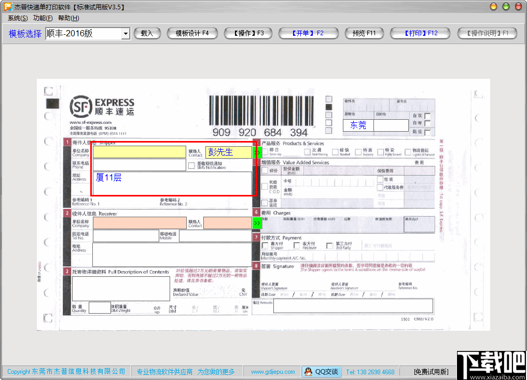Check the 陆运 checkbox
Image resolution: width=527 pixels, height=380 pixels.
point(427,132)
